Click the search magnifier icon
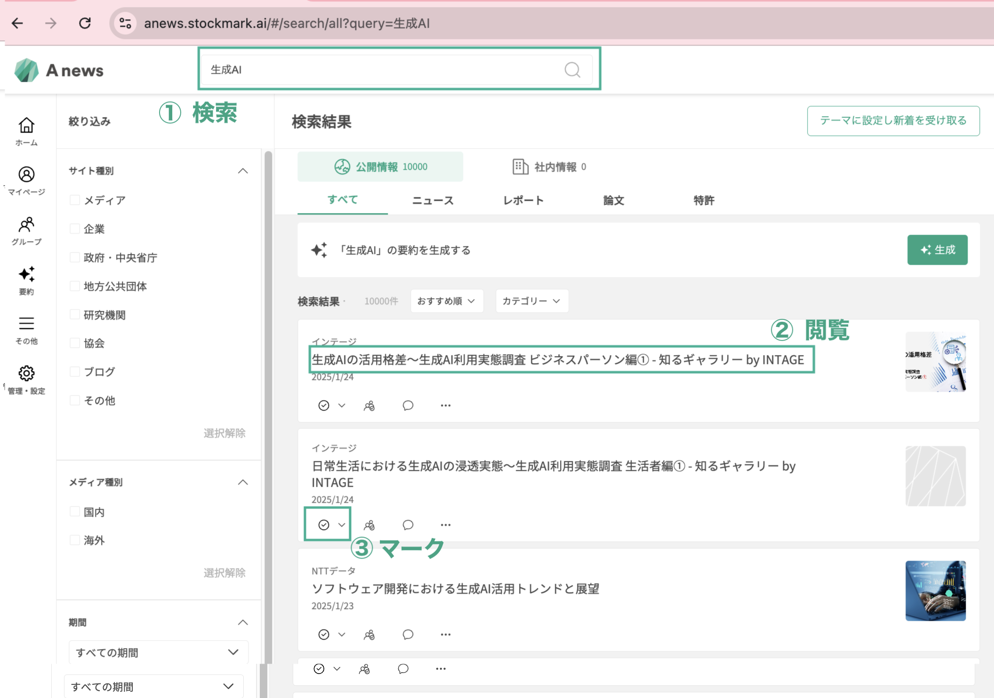The image size is (994, 698). (x=572, y=70)
